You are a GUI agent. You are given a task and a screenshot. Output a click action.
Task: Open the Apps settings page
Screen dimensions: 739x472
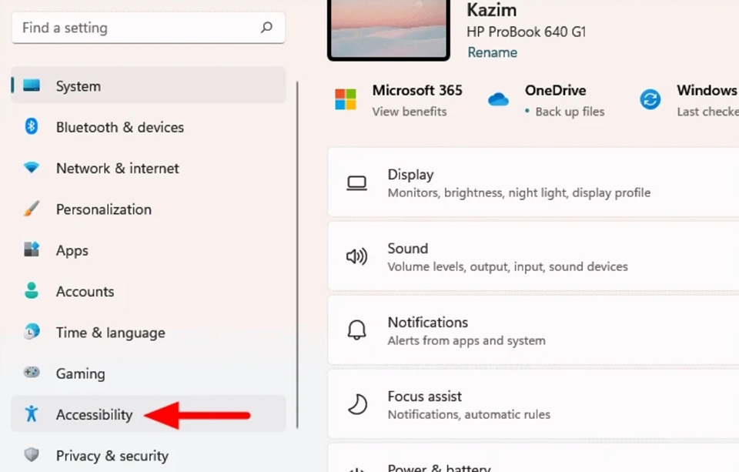click(149, 249)
